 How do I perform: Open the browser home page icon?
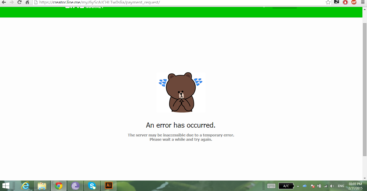pos(27,2)
